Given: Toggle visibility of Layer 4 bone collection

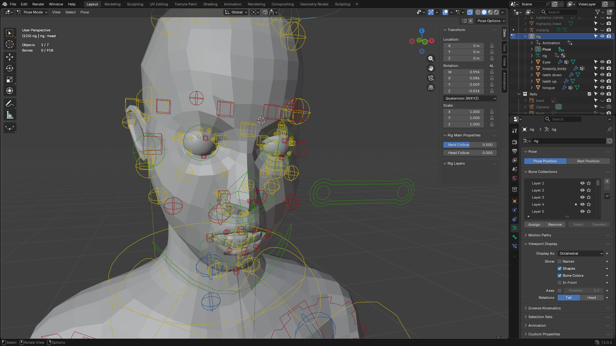Looking at the screenshot, I should 582,204.
